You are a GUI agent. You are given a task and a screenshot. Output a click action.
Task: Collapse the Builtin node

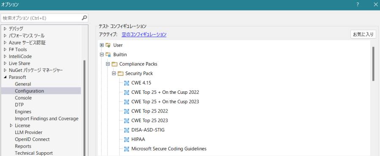coord(102,55)
